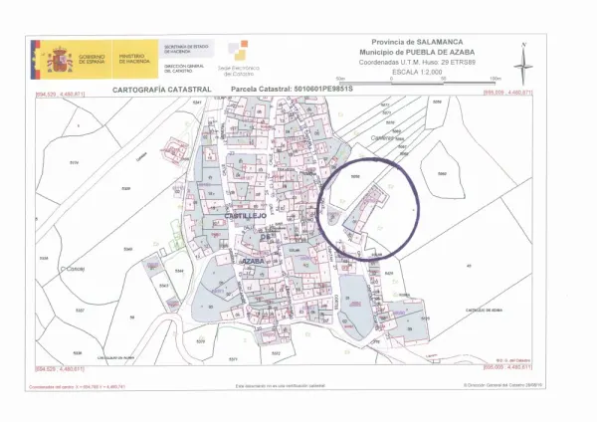
Task: Click parcel number 5337 on map
Action: (x=80, y=311)
